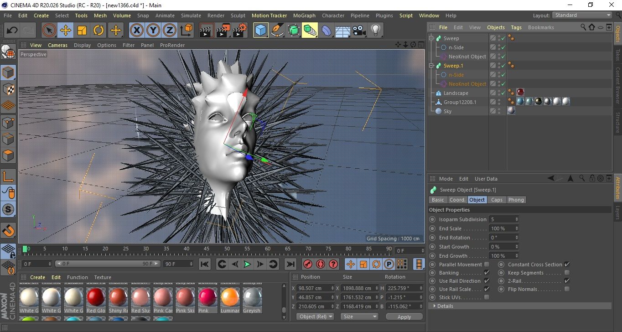Select the Live Selection tool

(x=49, y=31)
